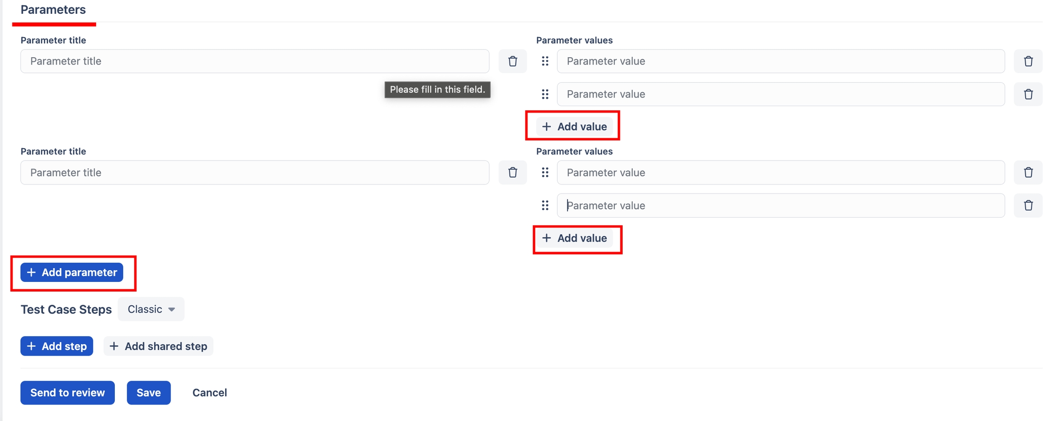
Task: Delete the second parameter title row
Action: pos(512,173)
